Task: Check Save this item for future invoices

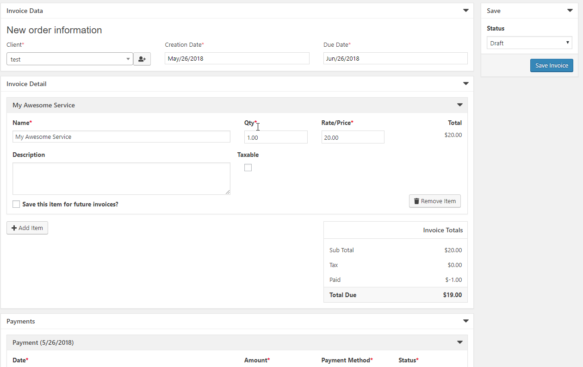Action: (x=16, y=204)
